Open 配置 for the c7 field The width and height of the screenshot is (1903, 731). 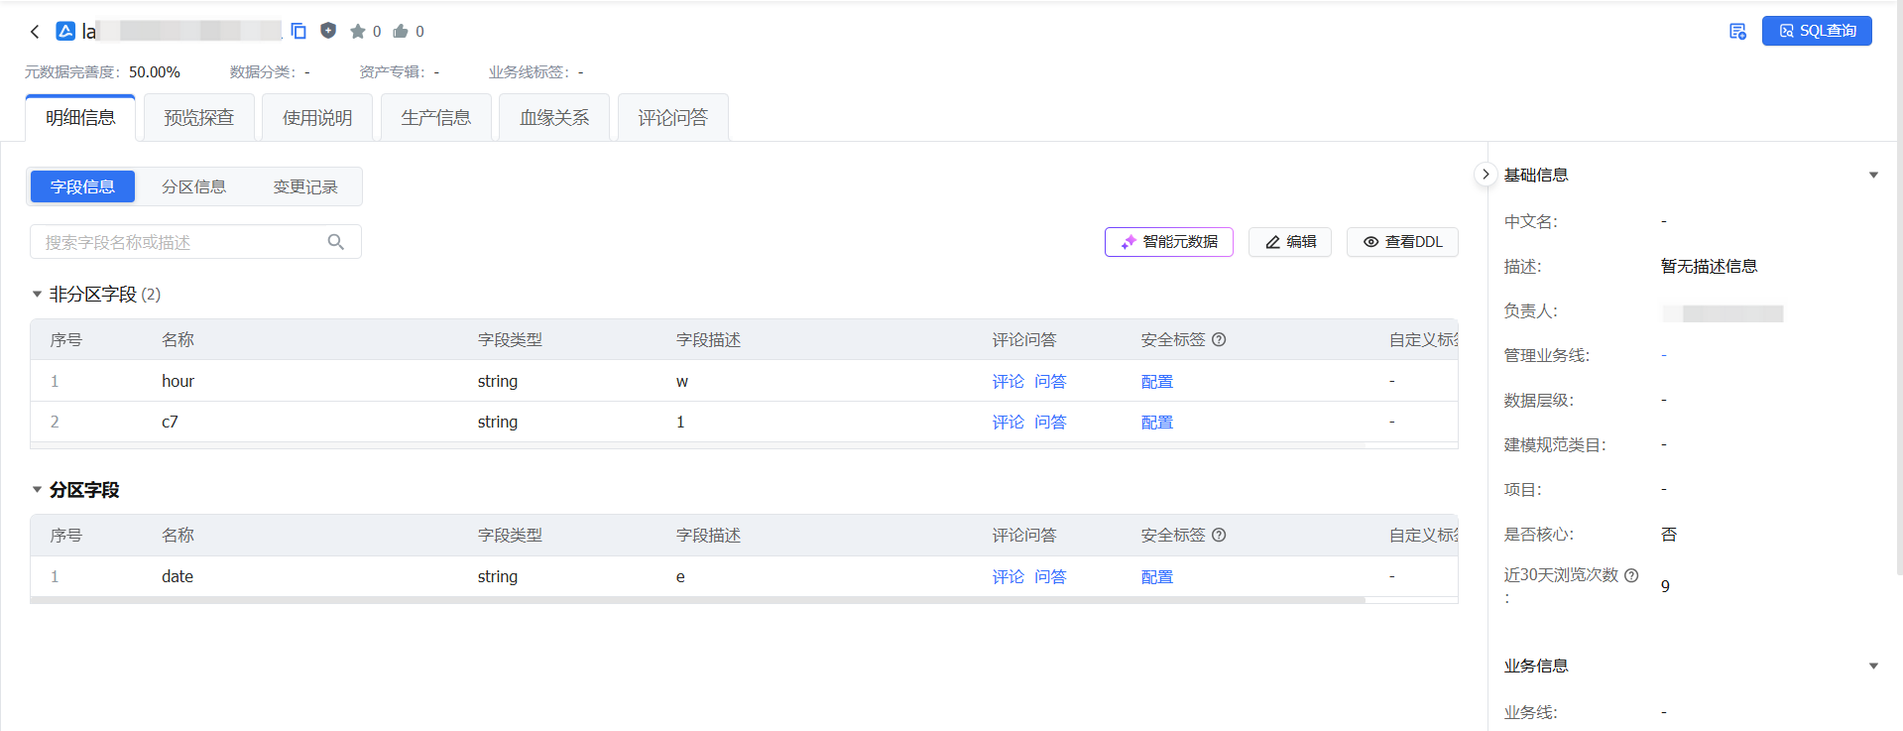pos(1157,423)
